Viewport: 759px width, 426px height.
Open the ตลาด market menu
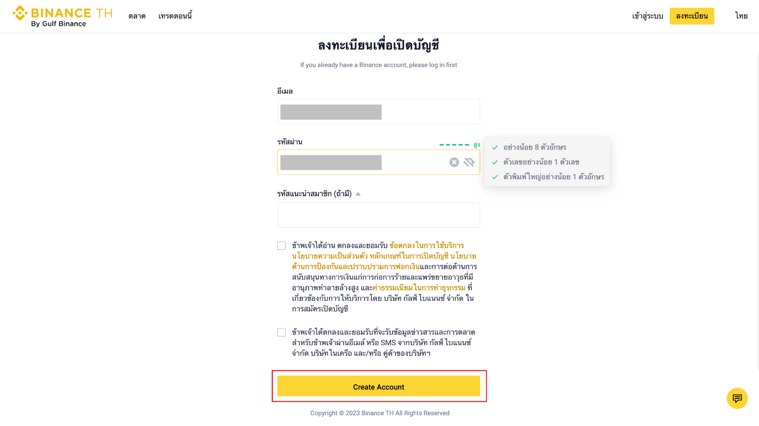point(137,16)
